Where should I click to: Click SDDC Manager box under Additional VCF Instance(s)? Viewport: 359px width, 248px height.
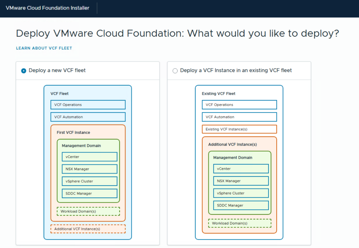241,205
